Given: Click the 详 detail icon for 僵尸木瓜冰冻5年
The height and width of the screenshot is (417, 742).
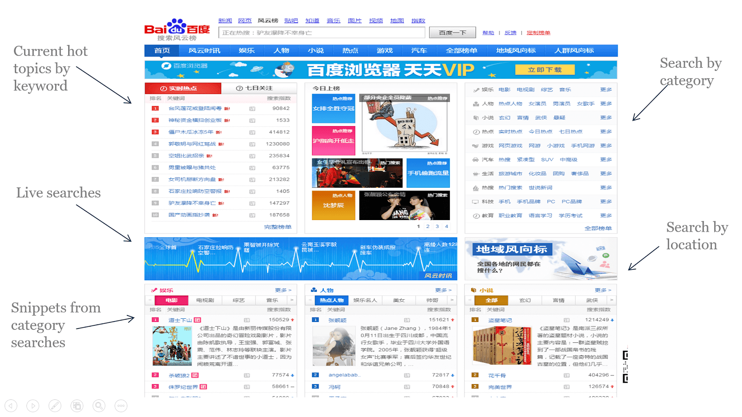Looking at the screenshot, I should (x=252, y=133).
